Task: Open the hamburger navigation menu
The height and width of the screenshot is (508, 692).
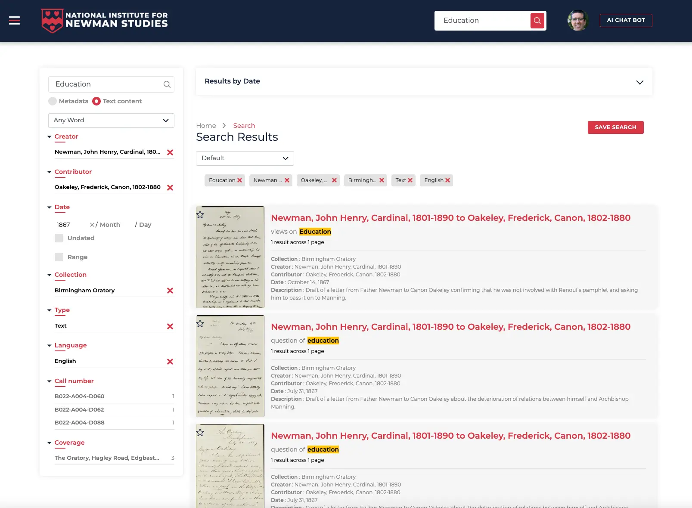Action: click(x=14, y=20)
